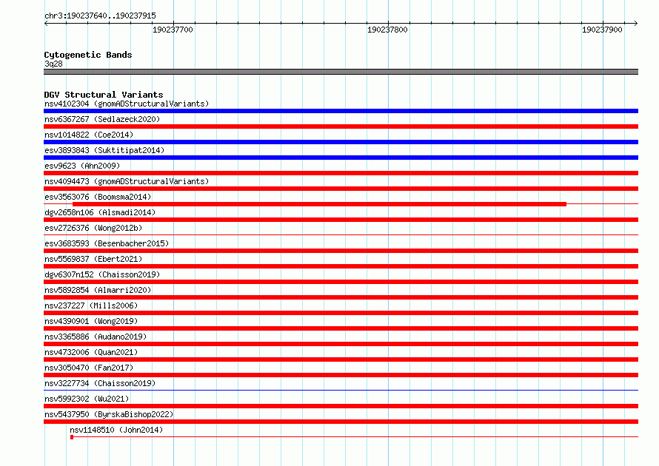Click nsv1014822 (Coe2014) label
This screenshot has height=466, width=659.
pyautogui.click(x=89, y=135)
